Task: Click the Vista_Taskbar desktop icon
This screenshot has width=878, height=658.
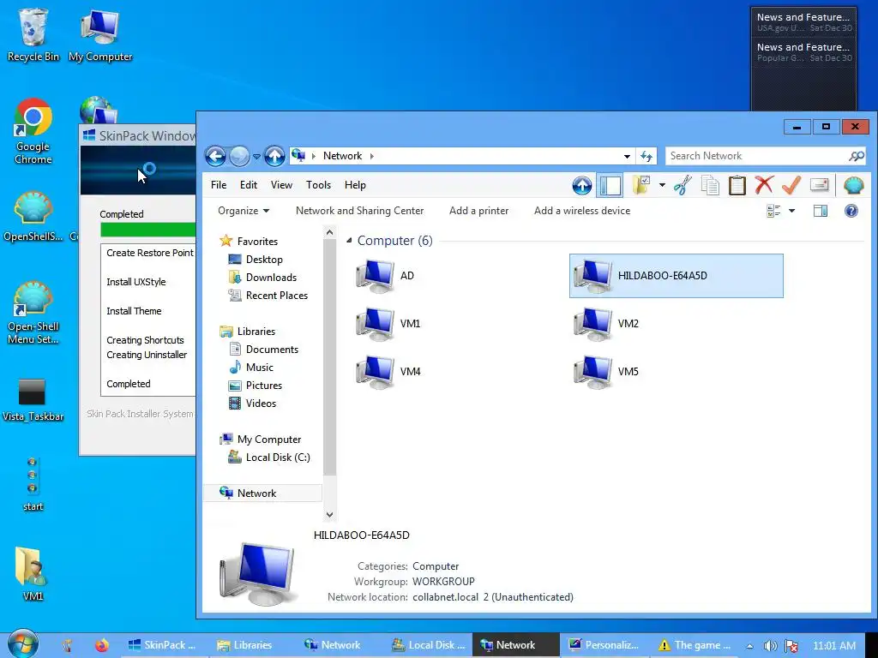Action: 33,400
